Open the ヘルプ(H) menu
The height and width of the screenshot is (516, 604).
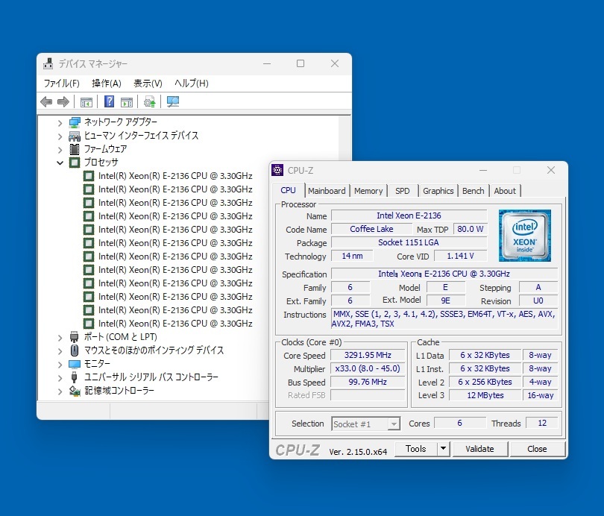[x=192, y=84]
